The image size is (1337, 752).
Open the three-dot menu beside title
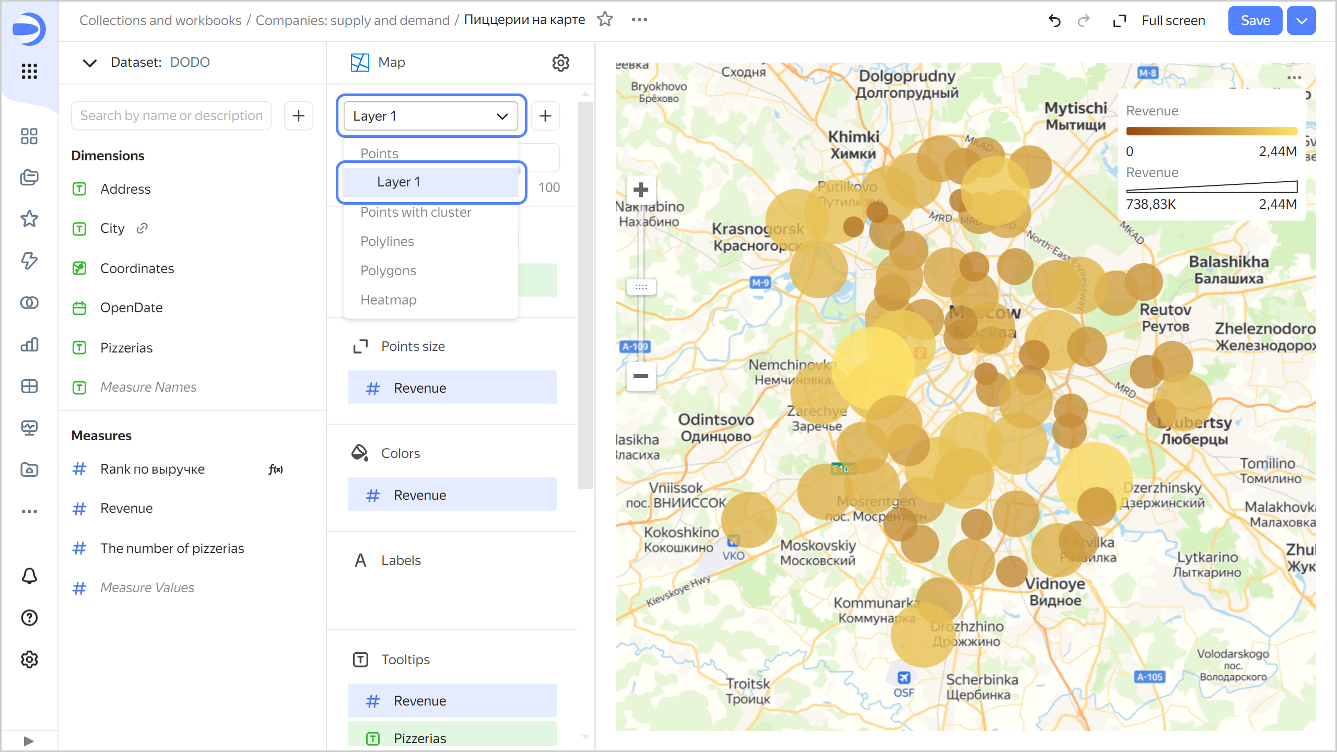pos(639,19)
